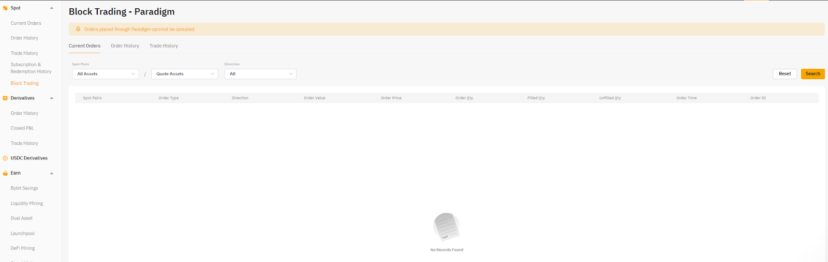Go to Closed P&L under Derivatives
828x262 pixels.
(22, 128)
